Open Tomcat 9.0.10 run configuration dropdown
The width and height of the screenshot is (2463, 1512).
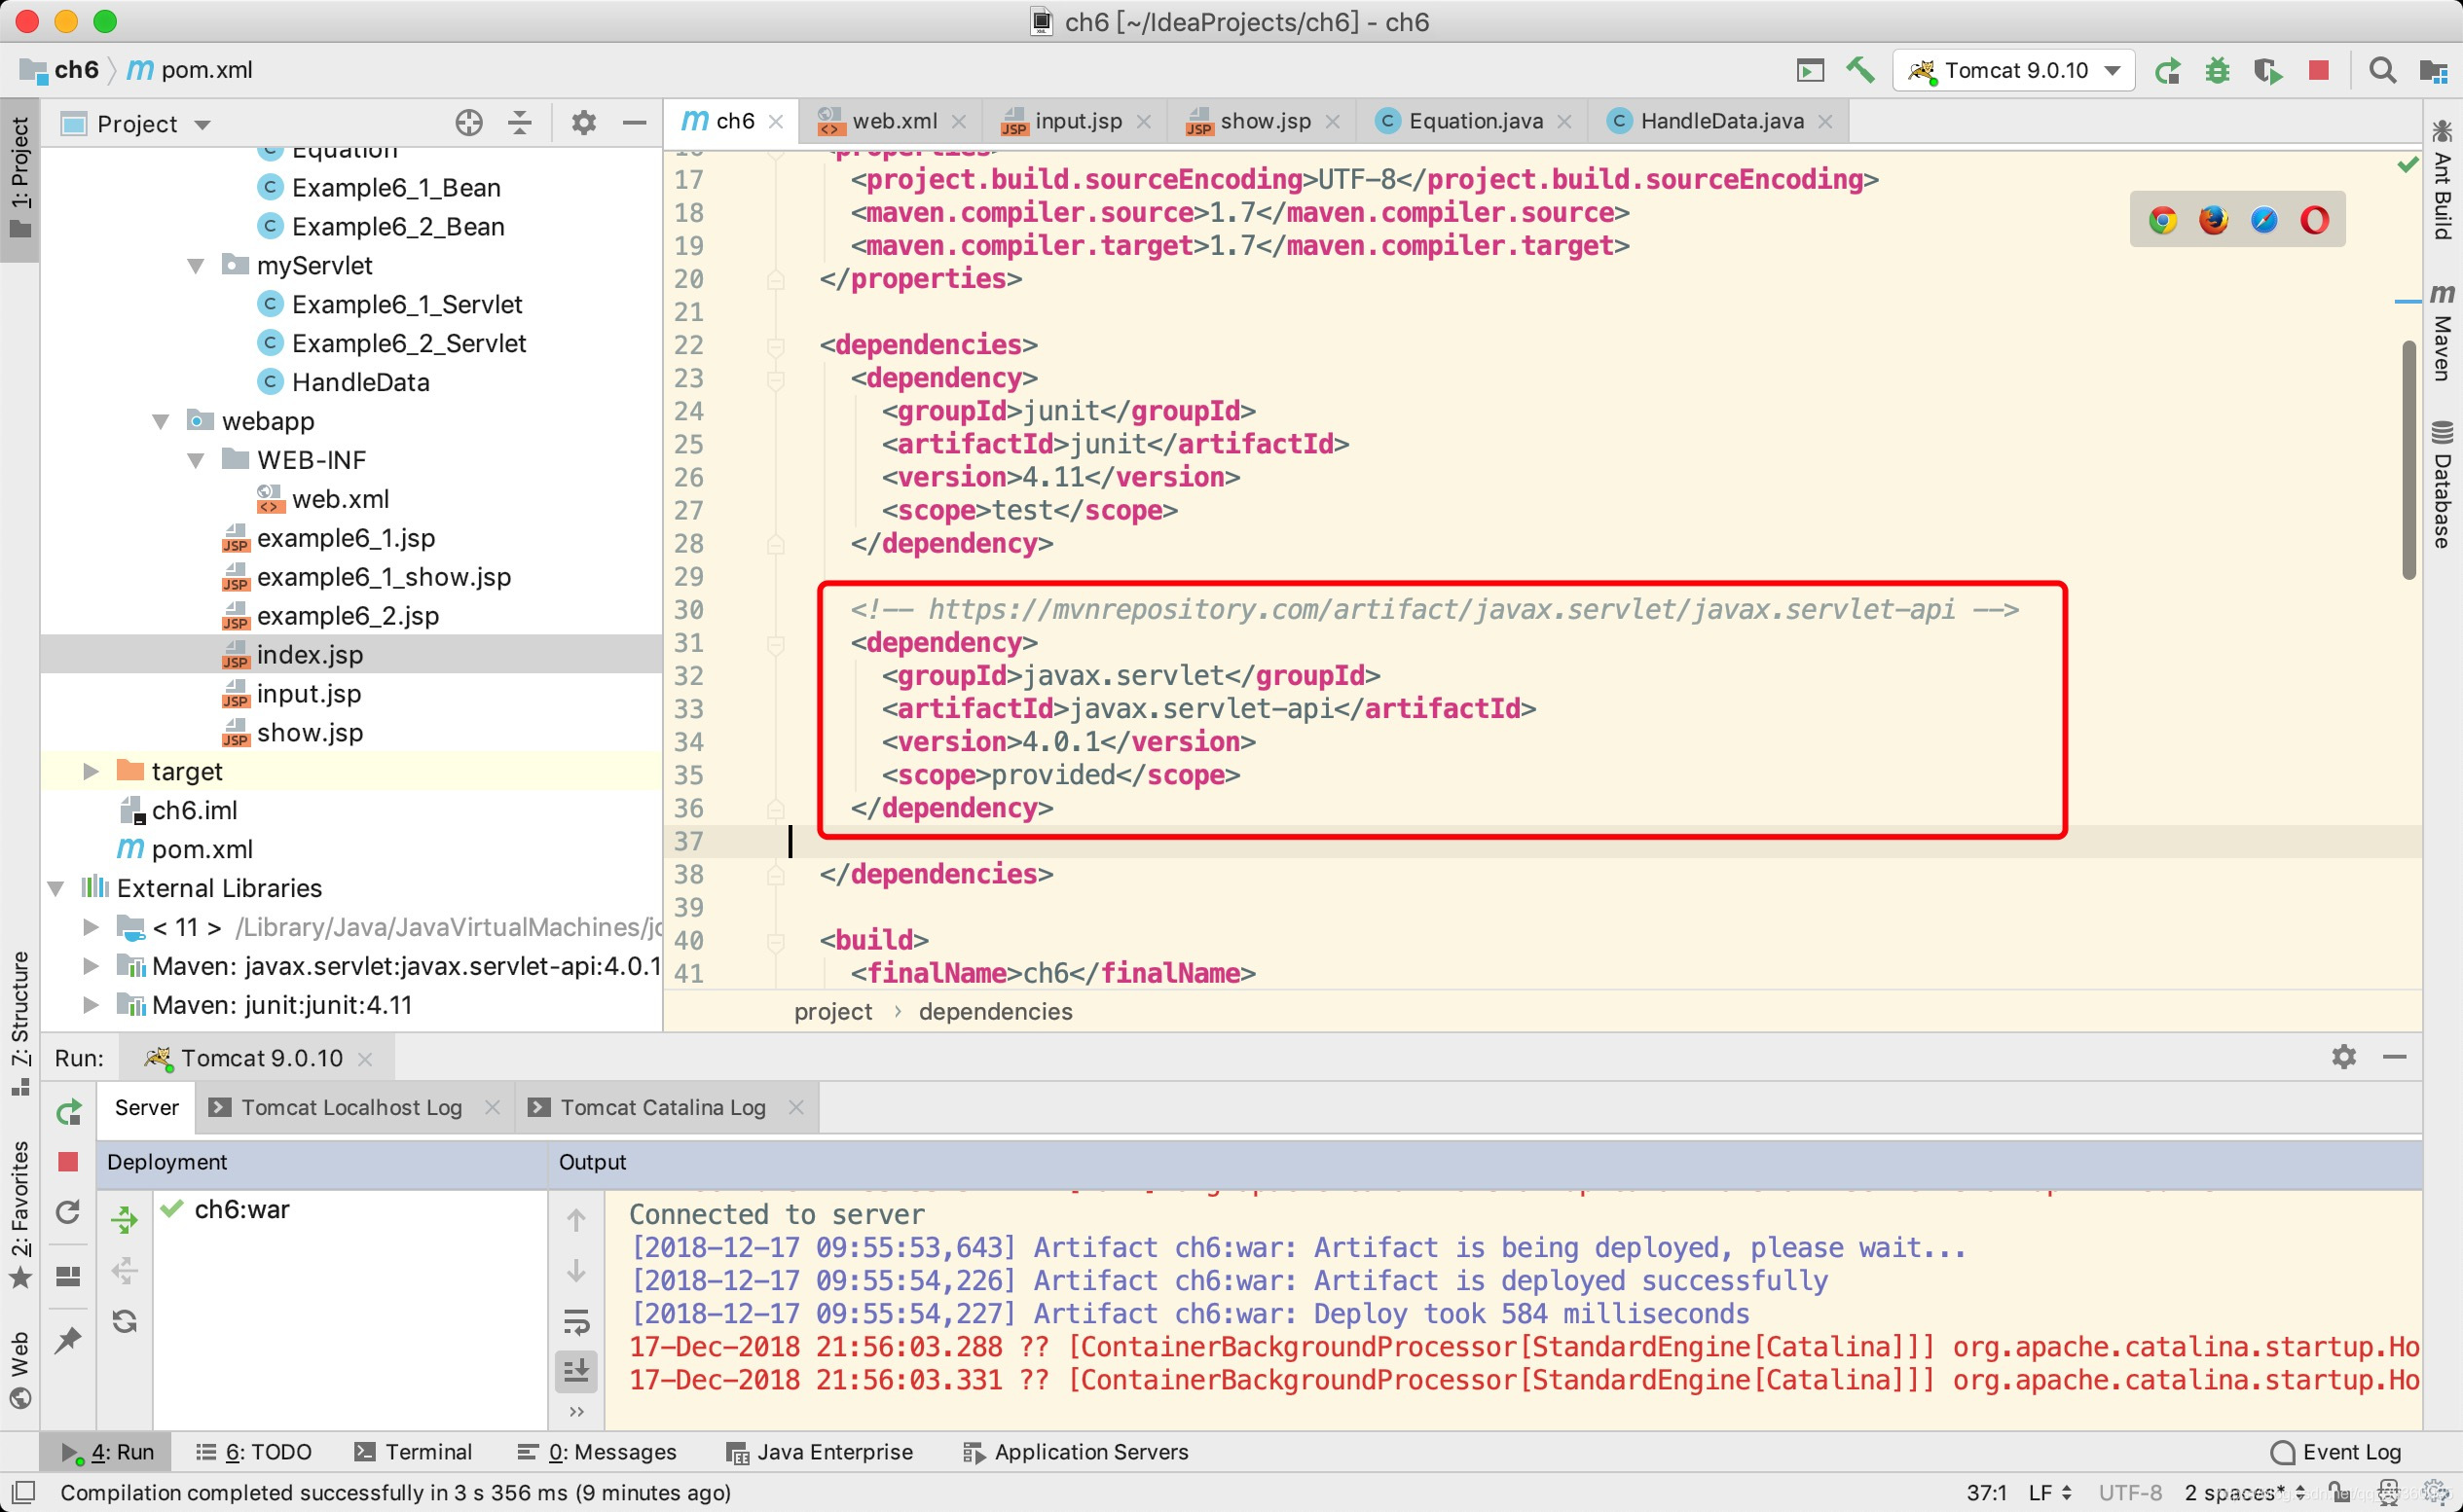click(x=2015, y=70)
